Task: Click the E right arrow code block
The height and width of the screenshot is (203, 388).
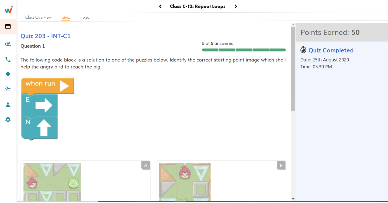Action: coord(39,105)
